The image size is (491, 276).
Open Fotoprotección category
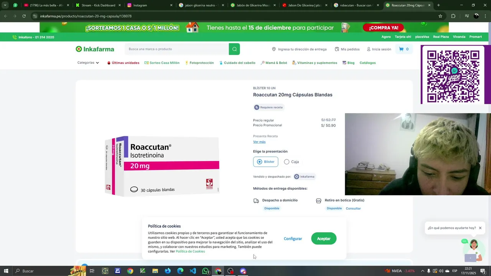point(199,63)
